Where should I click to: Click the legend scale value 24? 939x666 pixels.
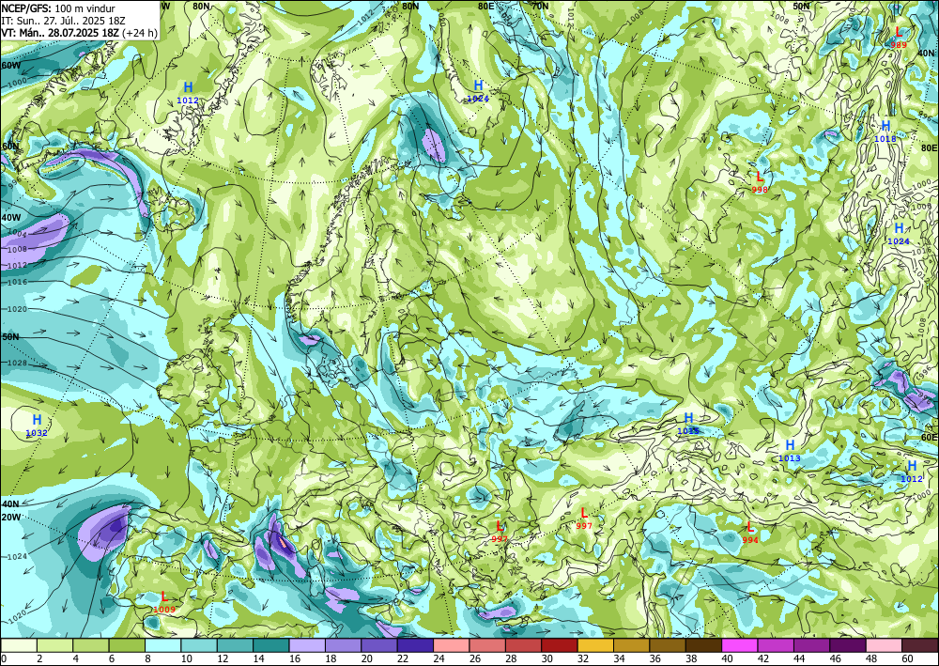tap(439, 659)
